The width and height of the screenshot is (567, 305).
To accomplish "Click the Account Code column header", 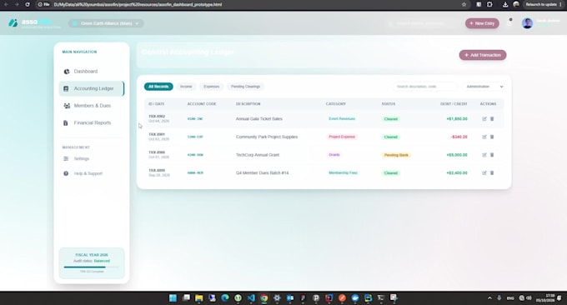I will click(x=202, y=104).
